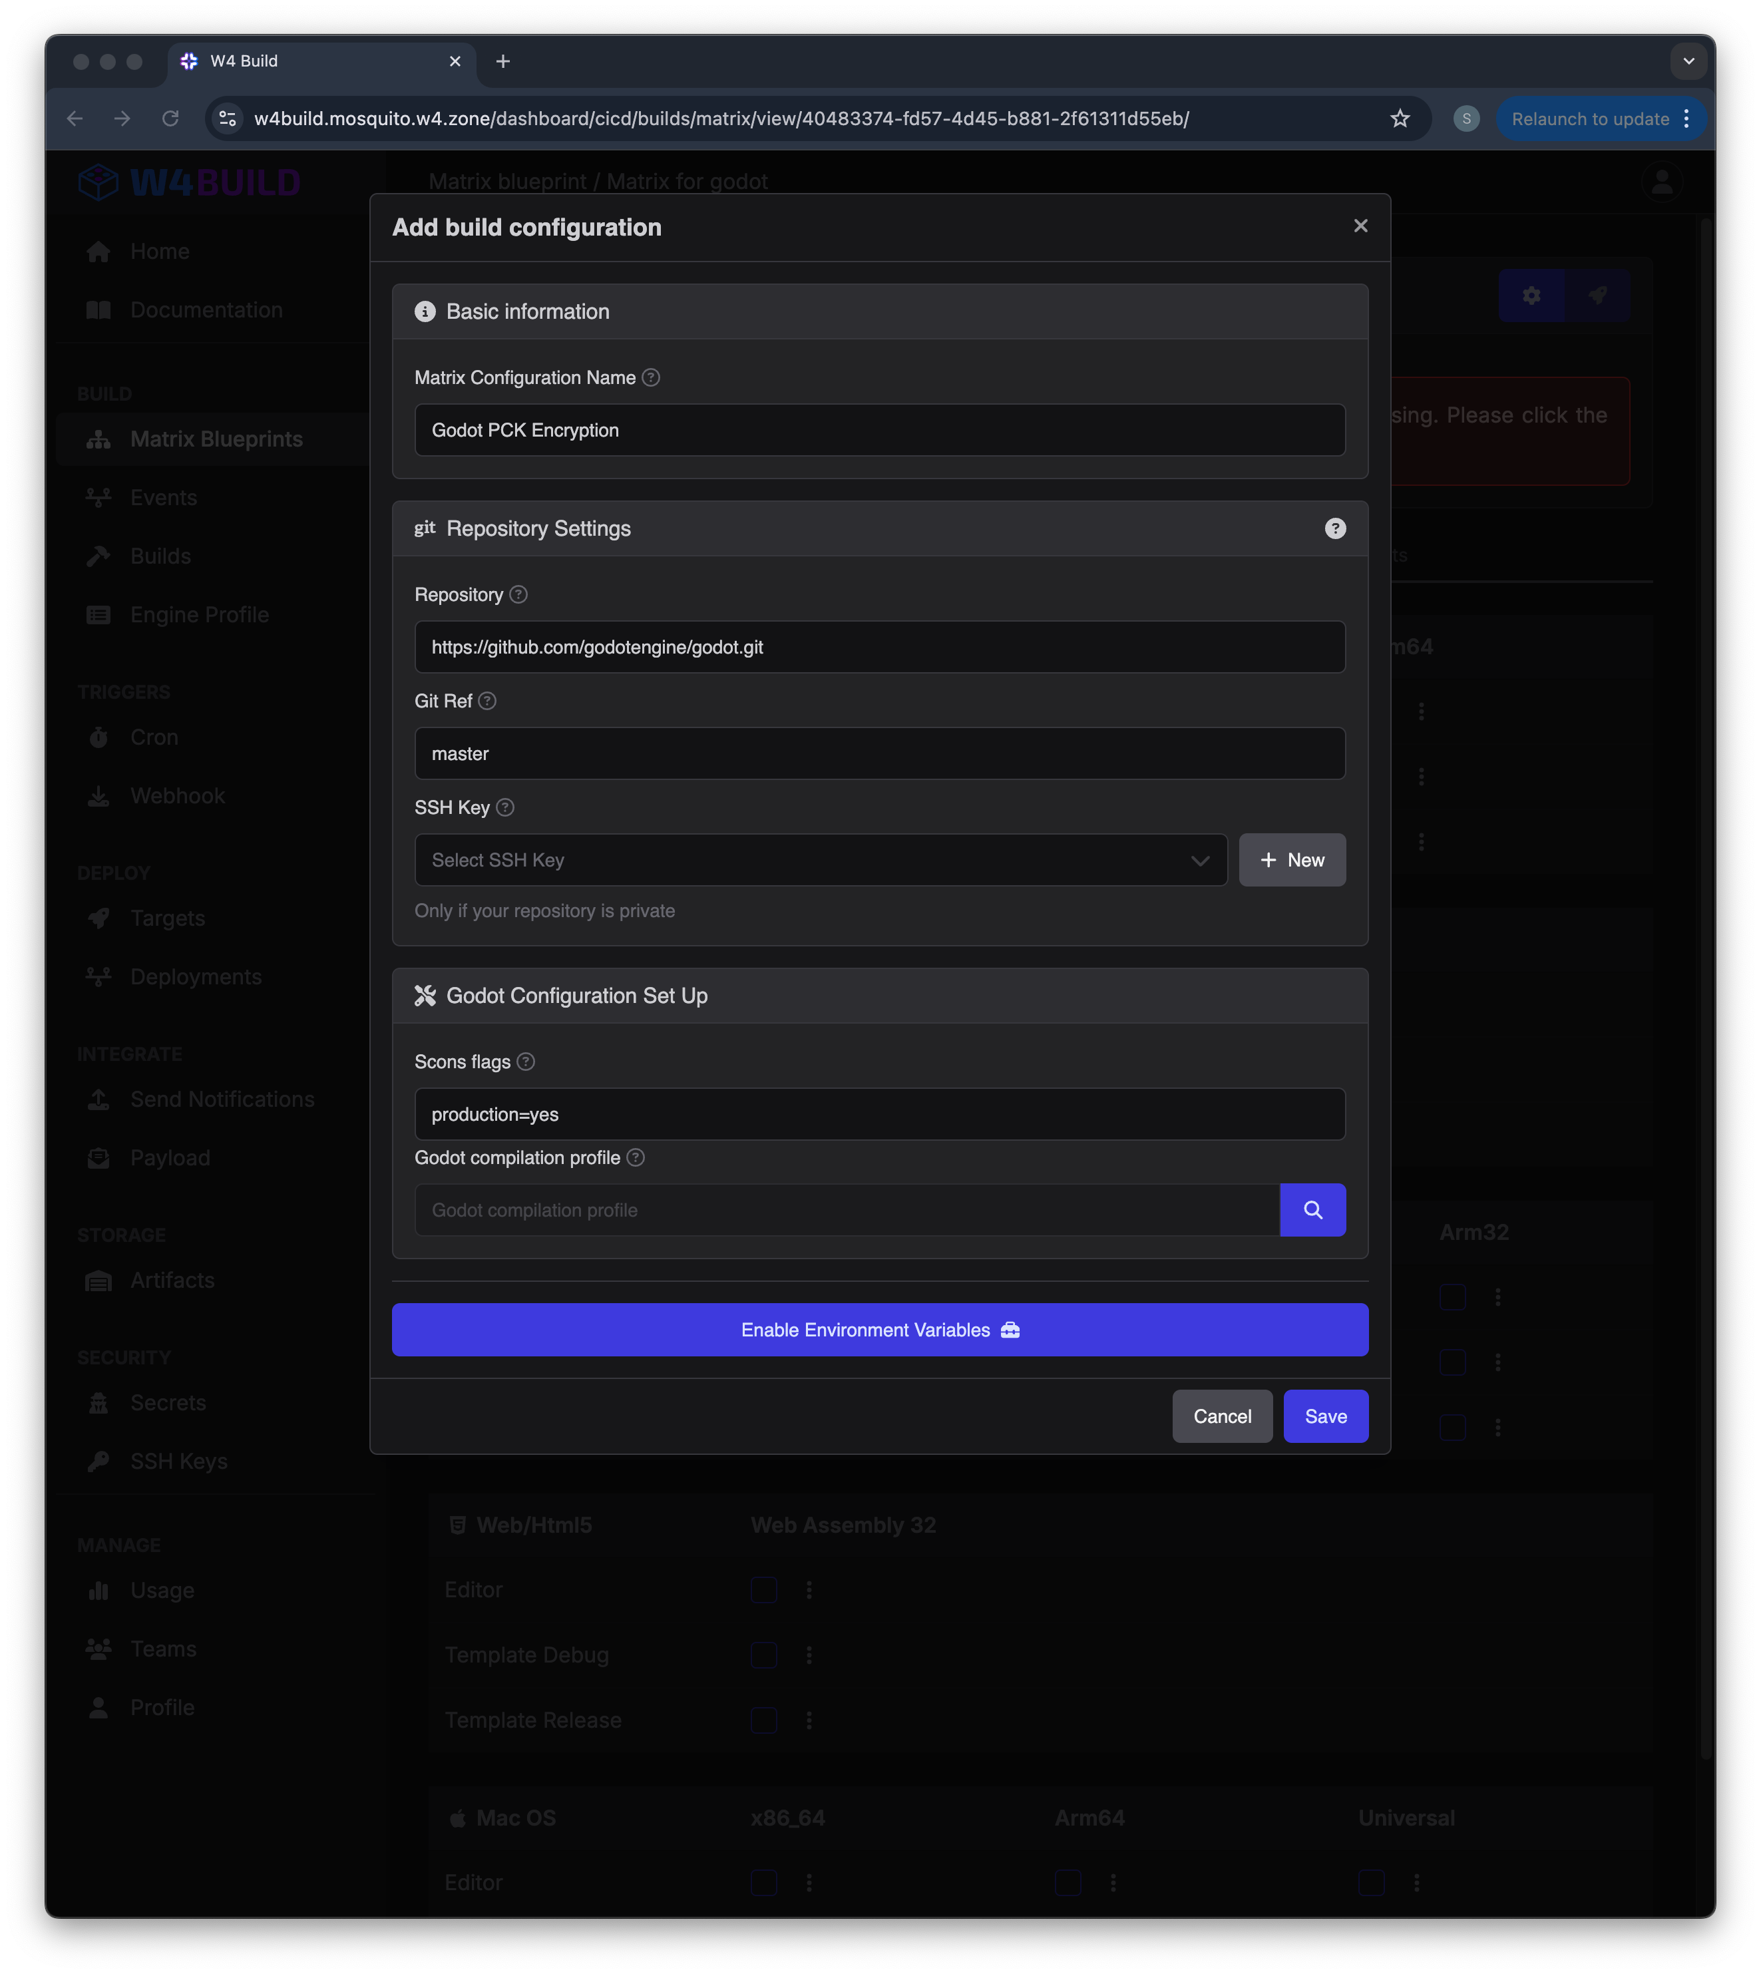Click the Profile sidebar icon

(x=98, y=1707)
